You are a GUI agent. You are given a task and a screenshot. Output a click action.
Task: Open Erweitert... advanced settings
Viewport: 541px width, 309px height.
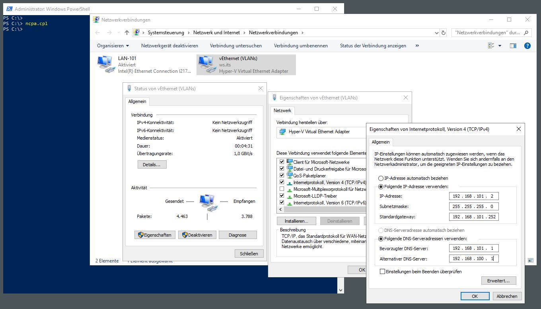click(498, 281)
